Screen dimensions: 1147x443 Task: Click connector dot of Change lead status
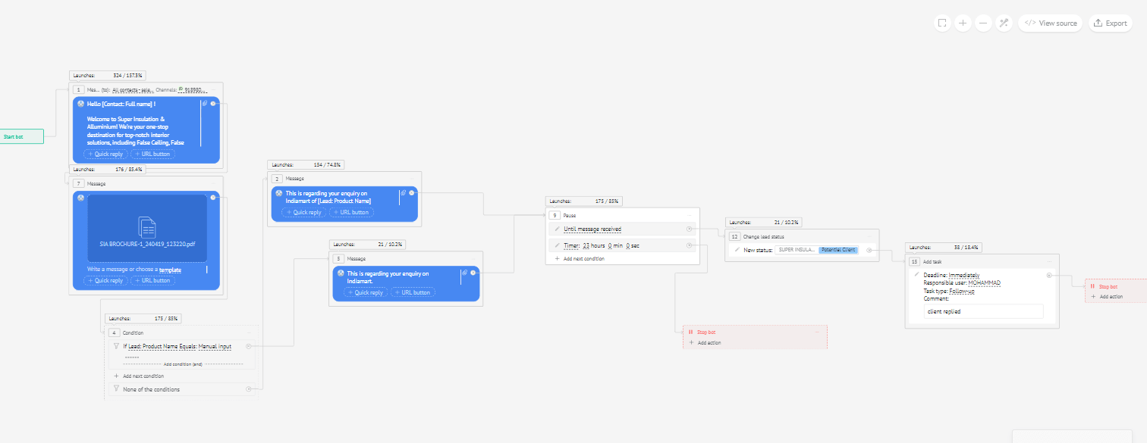(x=869, y=249)
